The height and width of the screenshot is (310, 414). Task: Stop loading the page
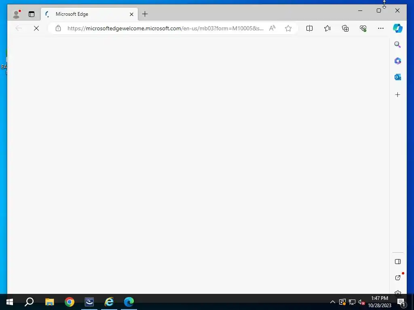click(x=36, y=28)
